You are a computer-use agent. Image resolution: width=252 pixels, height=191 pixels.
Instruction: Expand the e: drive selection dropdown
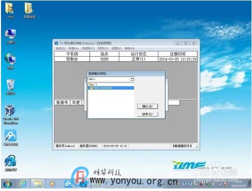(x=132, y=79)
